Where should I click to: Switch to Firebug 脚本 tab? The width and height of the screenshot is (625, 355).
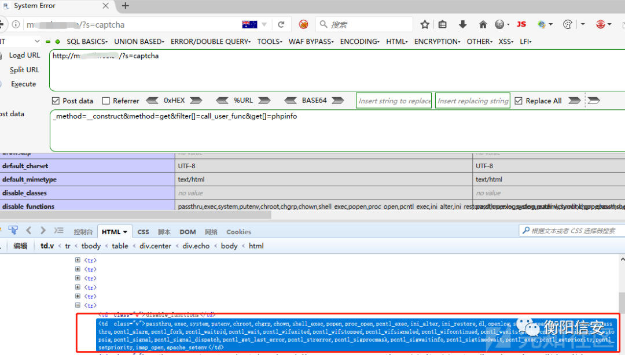[x=164, y=232]
